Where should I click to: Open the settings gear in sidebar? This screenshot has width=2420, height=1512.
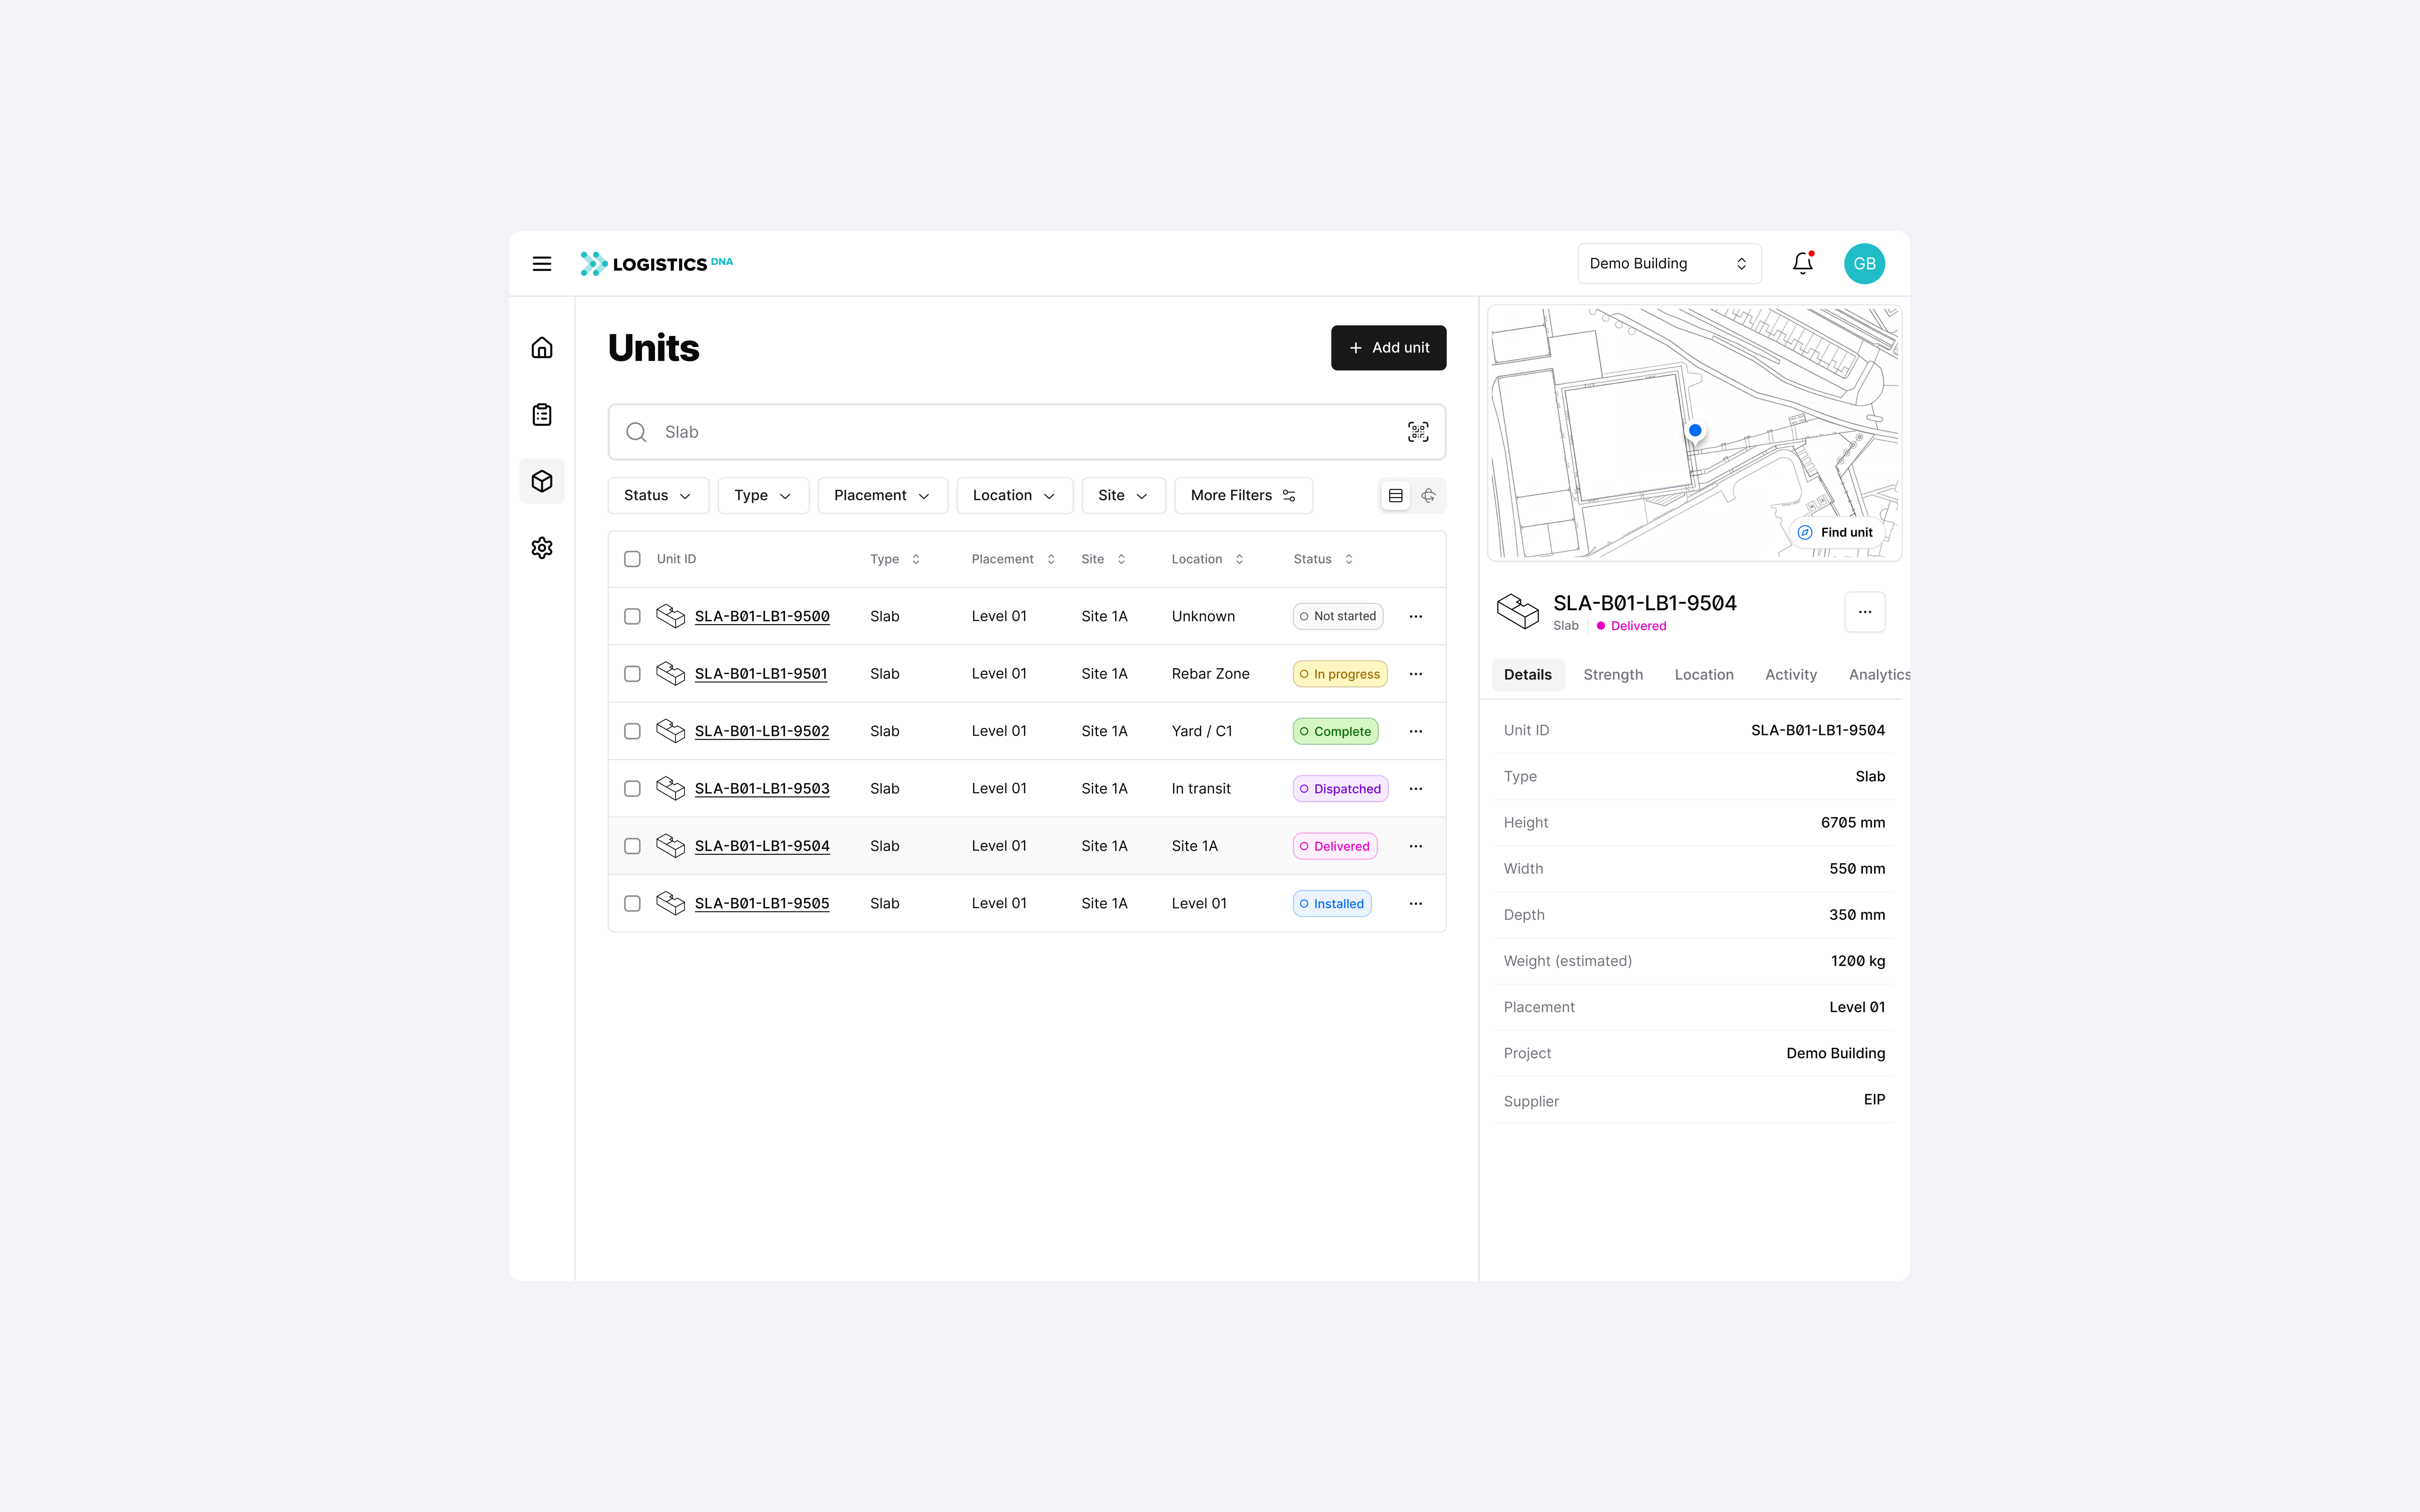(541, 548)
